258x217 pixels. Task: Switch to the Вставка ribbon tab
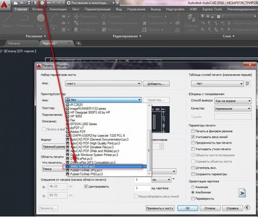point(38,9)
